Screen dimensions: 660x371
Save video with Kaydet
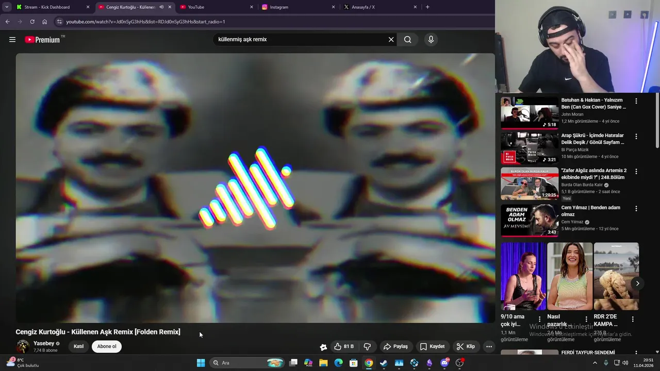[432, 346]
